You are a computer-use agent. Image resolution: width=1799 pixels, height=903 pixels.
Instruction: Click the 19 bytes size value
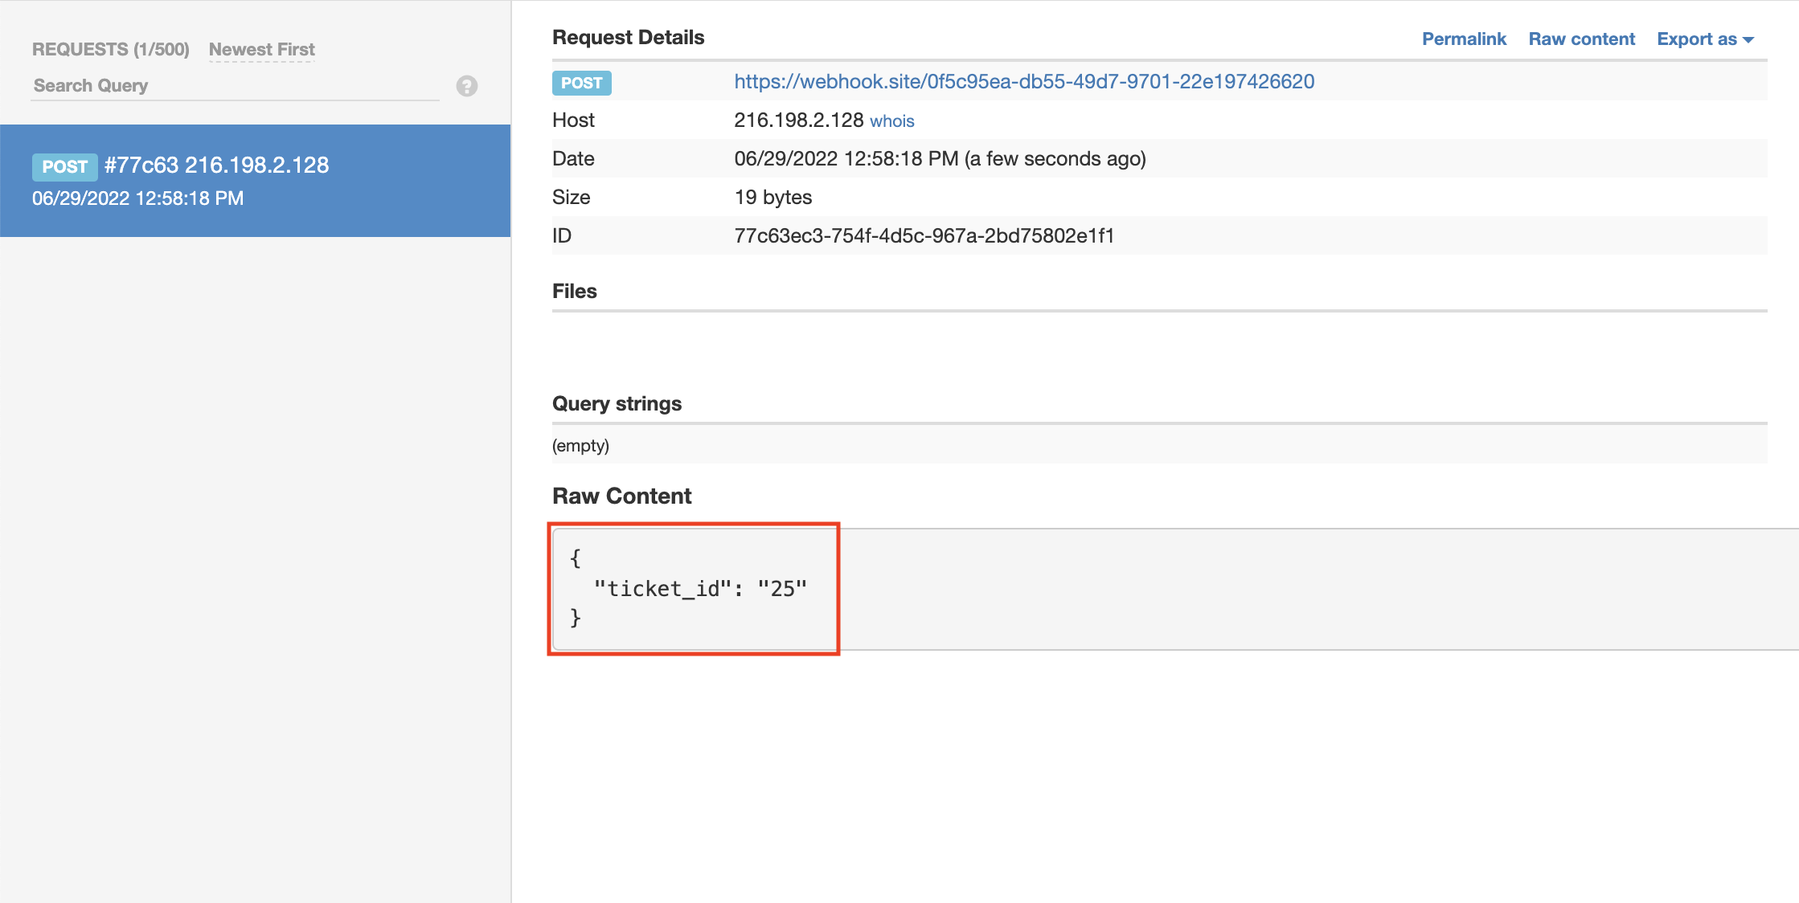772,198
